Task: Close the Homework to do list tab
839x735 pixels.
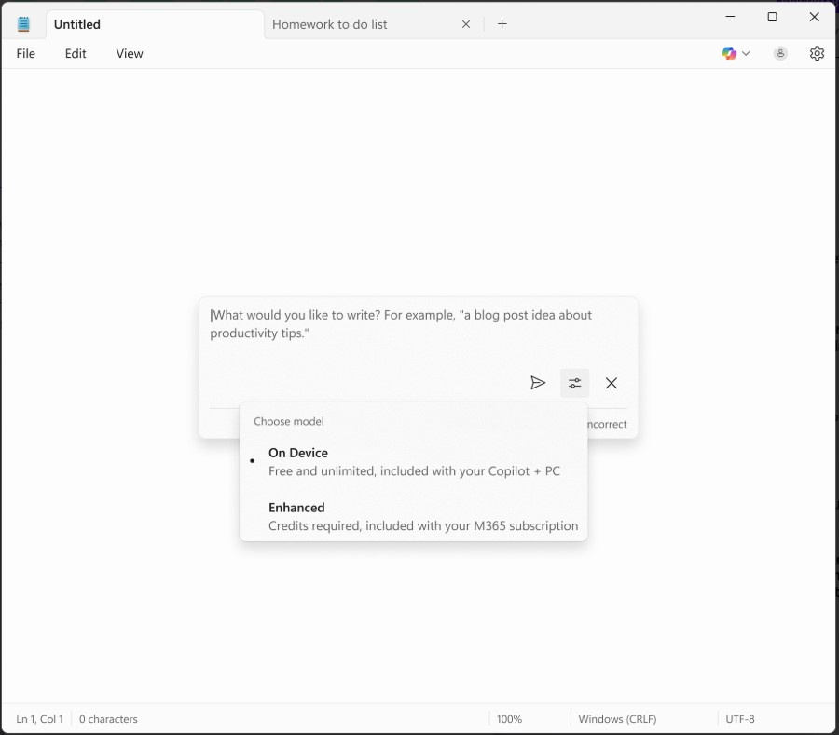Action: point(466,24)
